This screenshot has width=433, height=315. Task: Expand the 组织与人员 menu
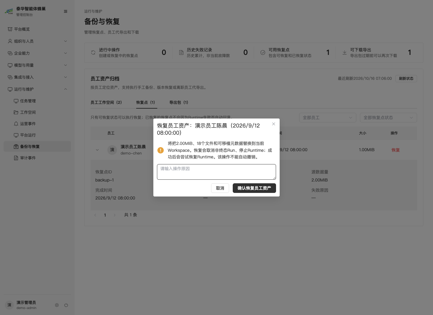pos(37,41)
